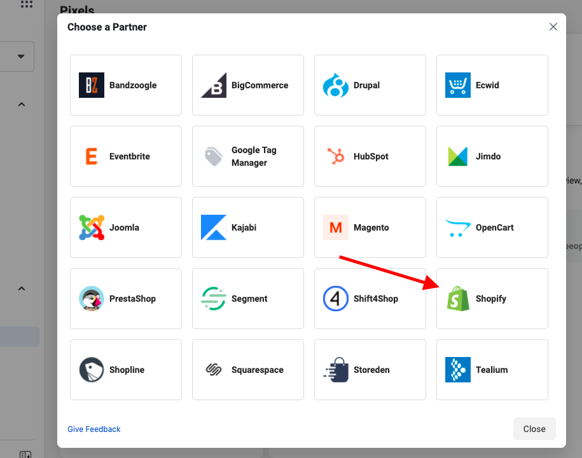Click the Drupal droplet logo

pyautogui.click(x=336, y=85)
